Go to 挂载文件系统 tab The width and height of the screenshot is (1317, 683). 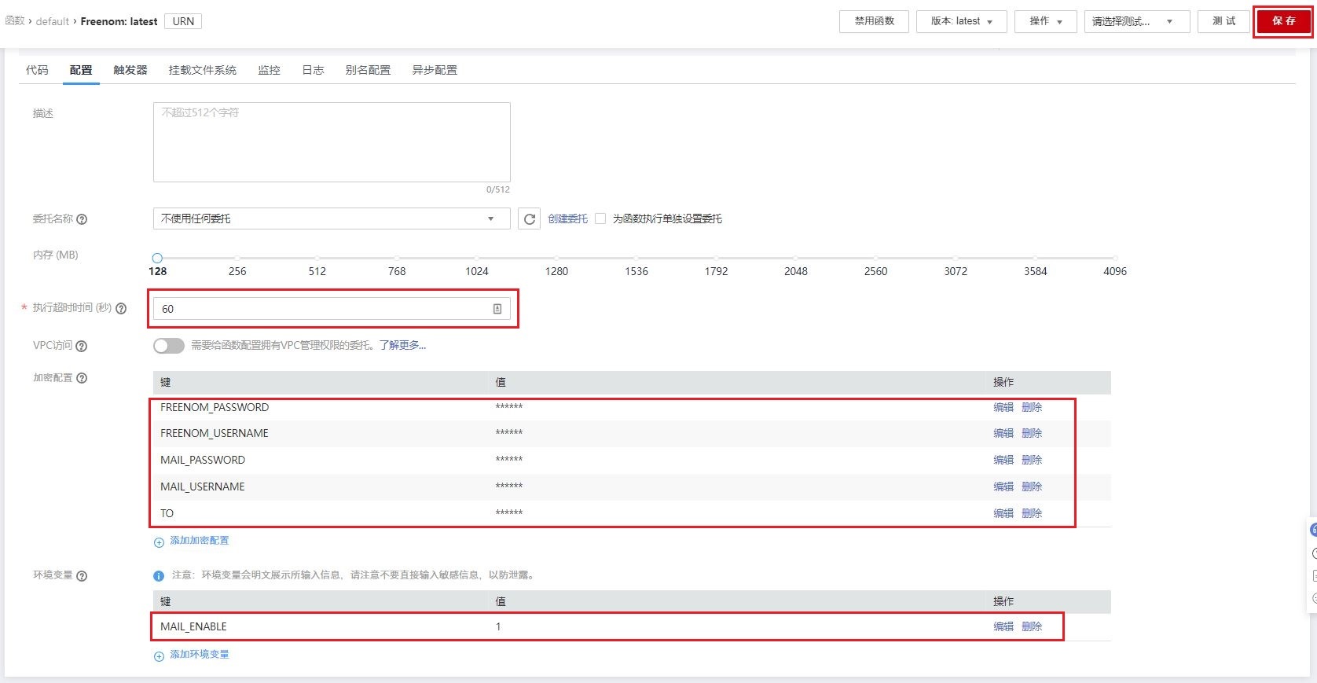click(203, 70)
